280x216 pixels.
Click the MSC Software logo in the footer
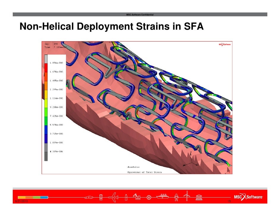tap(248, 197)
